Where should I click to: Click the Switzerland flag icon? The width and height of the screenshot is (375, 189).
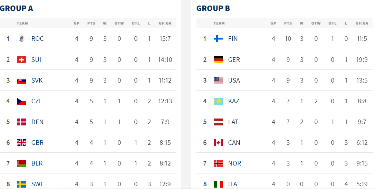pos(22,60)
